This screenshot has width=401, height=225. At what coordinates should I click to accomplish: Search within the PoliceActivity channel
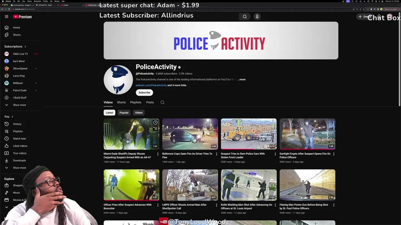pyautogui.click(x=162, y=102)
